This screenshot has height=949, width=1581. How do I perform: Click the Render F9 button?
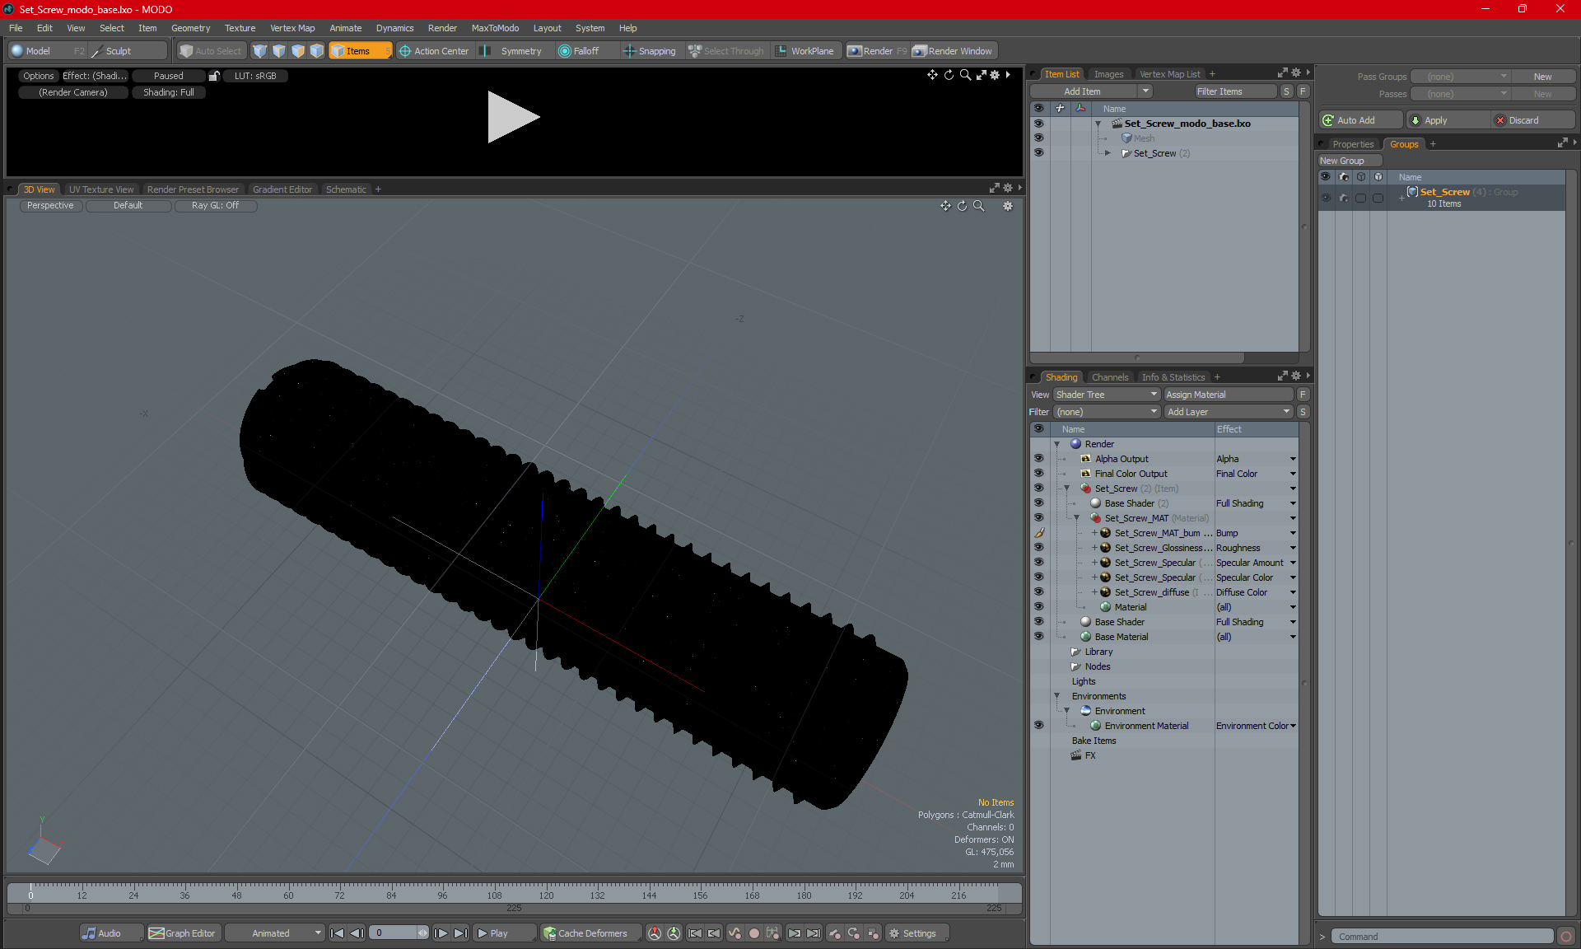pos(877,51)
